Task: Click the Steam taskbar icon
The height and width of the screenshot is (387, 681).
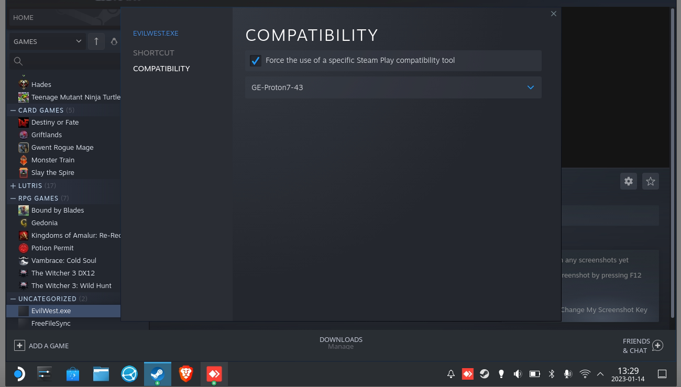Action: point(158,374)
